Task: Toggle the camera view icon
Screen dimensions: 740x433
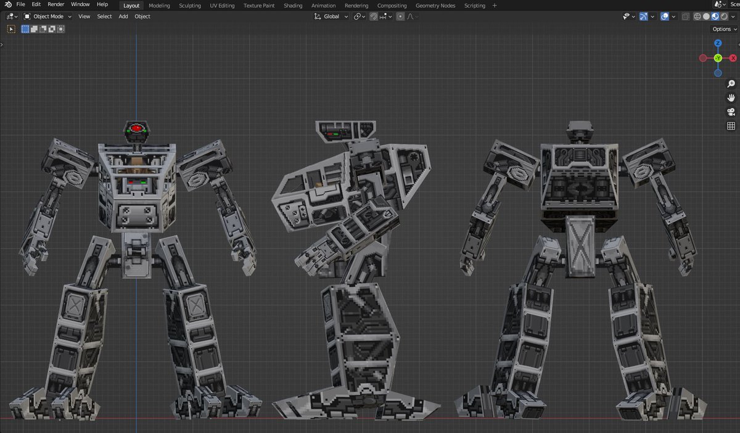Action: (731, 112)
